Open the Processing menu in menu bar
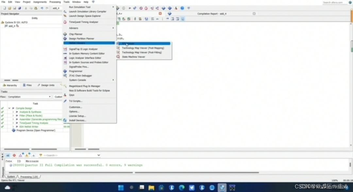The height and width of the screenshot is (192, 353). pos(55,2)
